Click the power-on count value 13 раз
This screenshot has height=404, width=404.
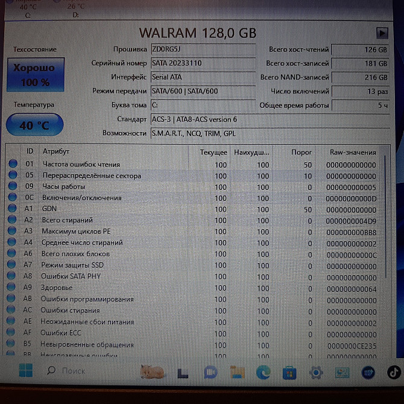pyautogui.click(x=361, y=92)
